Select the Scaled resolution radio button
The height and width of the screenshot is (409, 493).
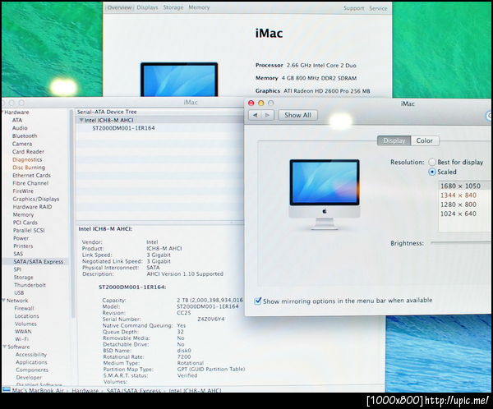(x=432, y=172)
